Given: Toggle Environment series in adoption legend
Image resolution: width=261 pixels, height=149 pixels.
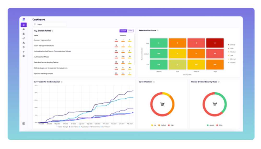Looking at the screenshot, I should point(94,127).
